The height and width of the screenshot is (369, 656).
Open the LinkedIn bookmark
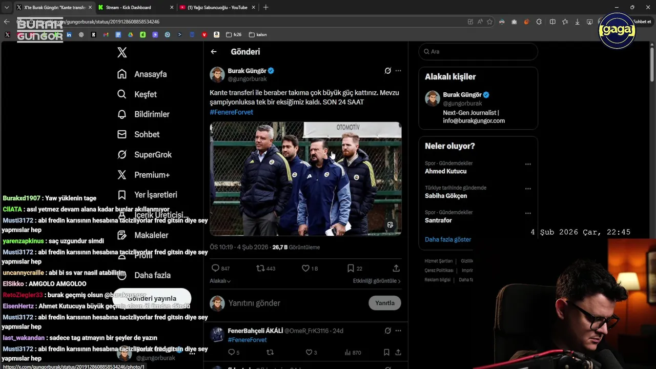69,35
